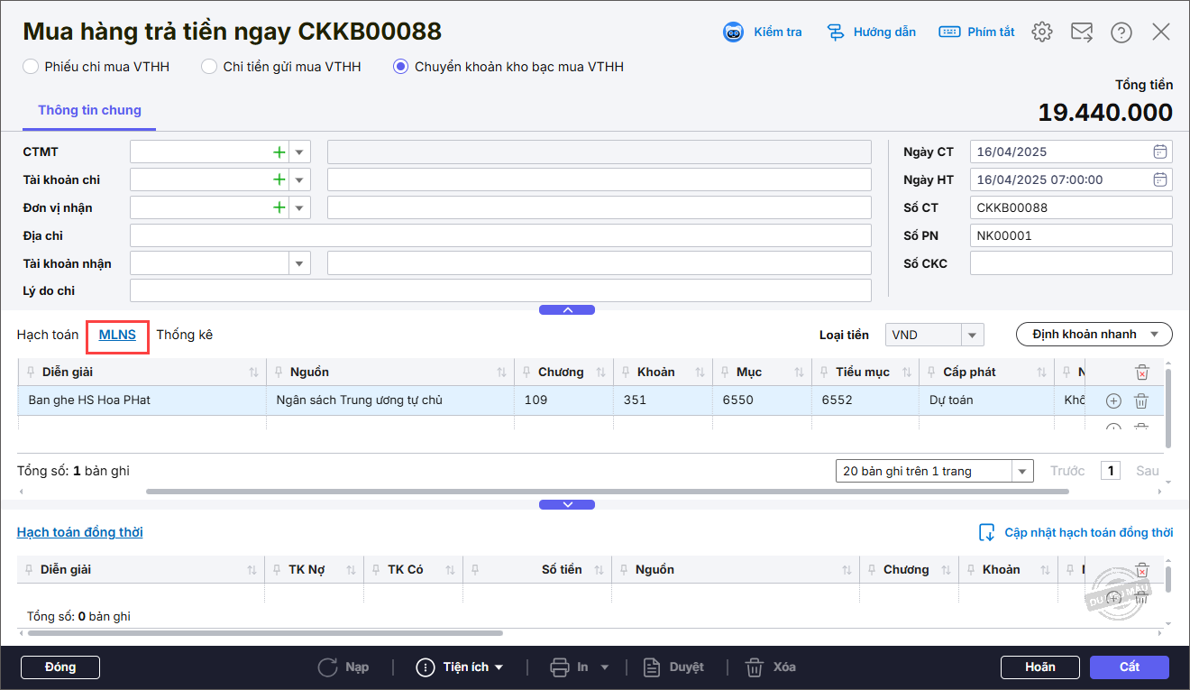Click the Kiểm tra robot icon
The image size is (1190, 690).
pos(733,32)
